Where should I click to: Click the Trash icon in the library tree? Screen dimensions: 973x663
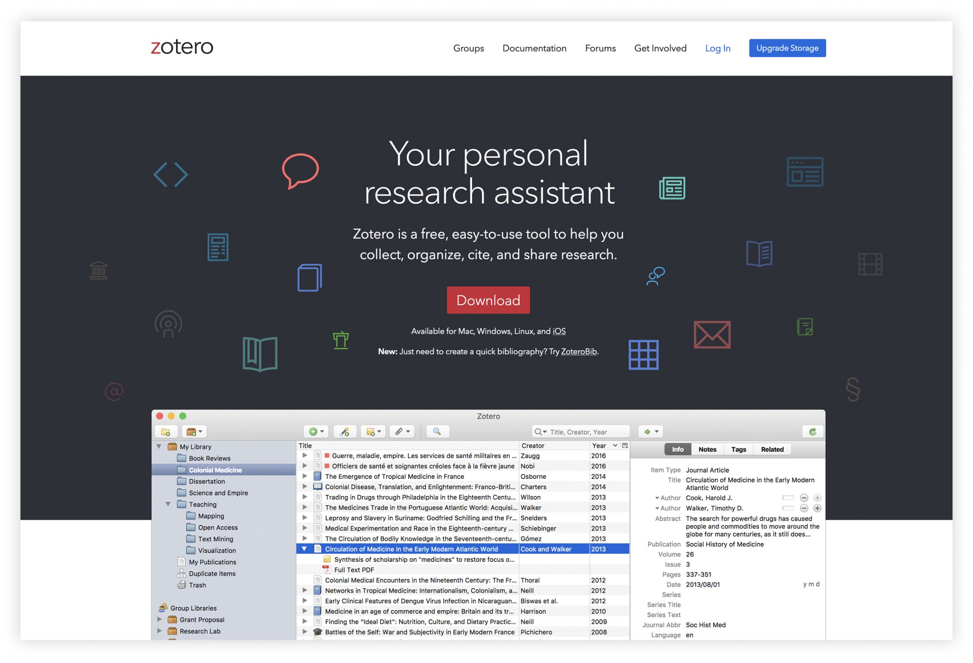(x=181, y=585)
